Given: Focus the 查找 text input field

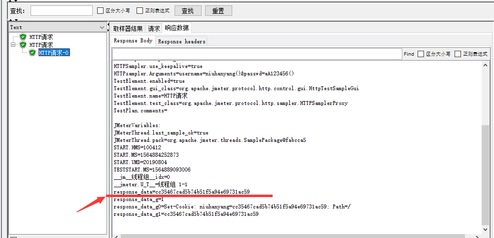Looking at the screenshot, I should (61, 10).
